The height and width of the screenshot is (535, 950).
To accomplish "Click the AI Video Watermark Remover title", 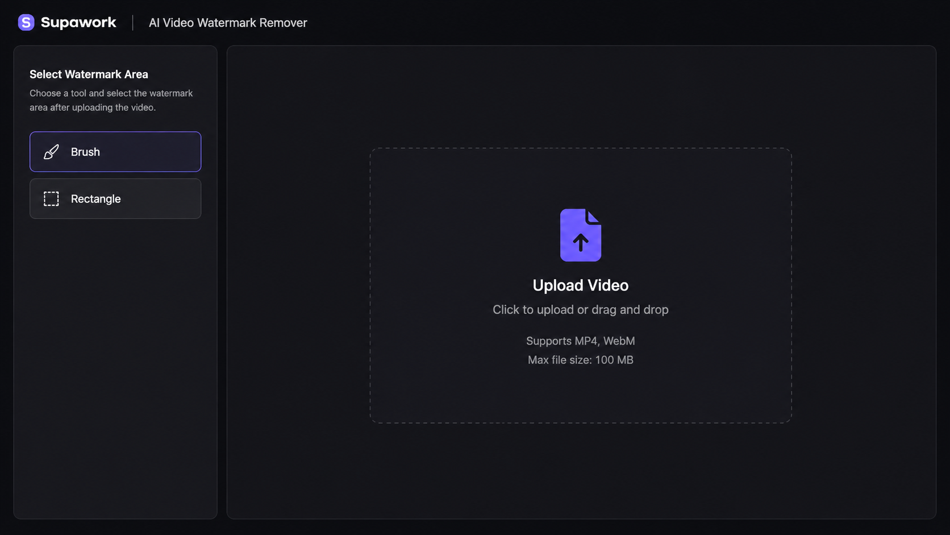I will pos(228,23).
